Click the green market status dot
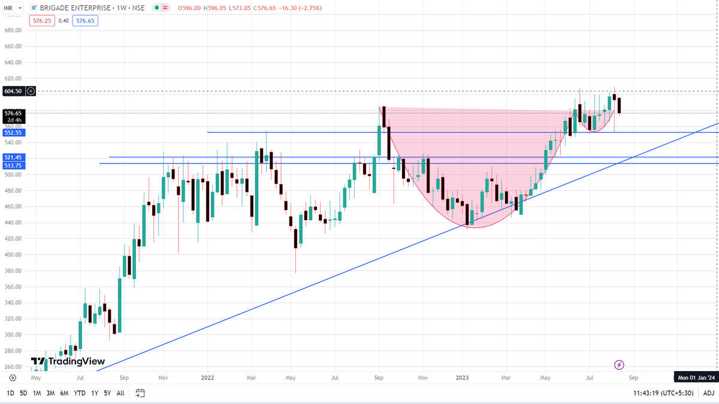 click(157, 8)
